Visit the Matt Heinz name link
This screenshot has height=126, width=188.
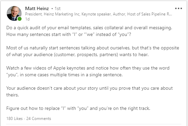37,8
